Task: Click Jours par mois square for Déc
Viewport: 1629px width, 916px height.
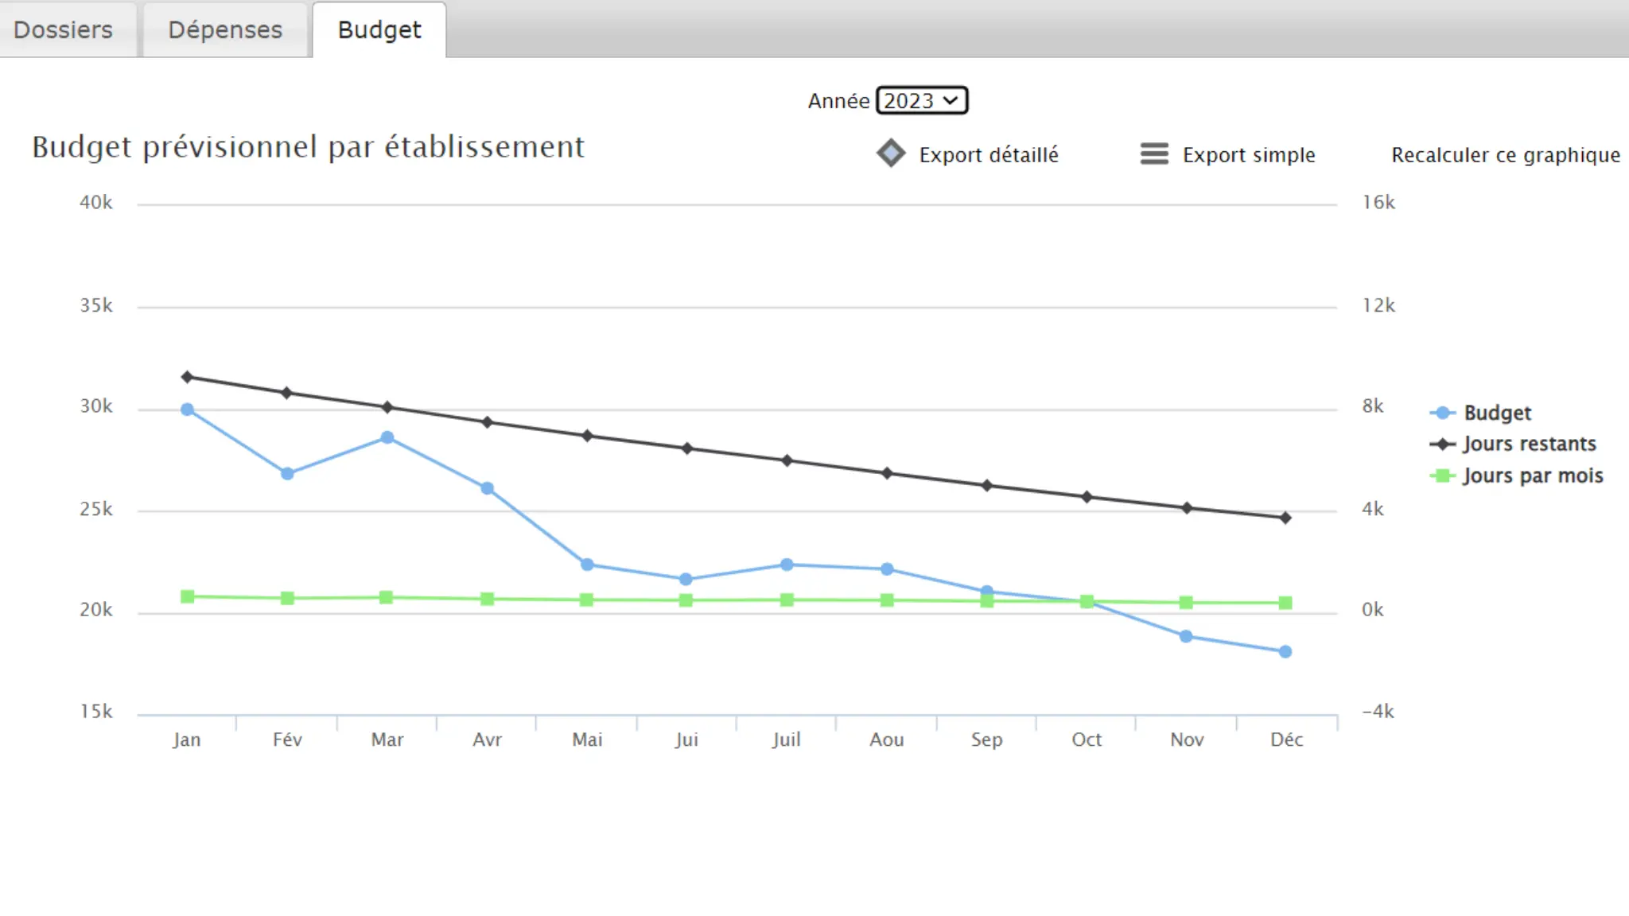Action: point(1285,603)
